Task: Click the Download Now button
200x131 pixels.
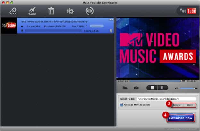Action: click(x=180, y=118)
